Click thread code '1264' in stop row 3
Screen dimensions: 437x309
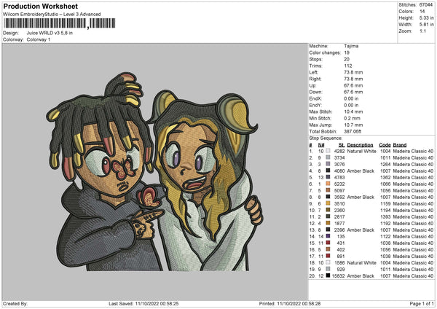[385, 164]
